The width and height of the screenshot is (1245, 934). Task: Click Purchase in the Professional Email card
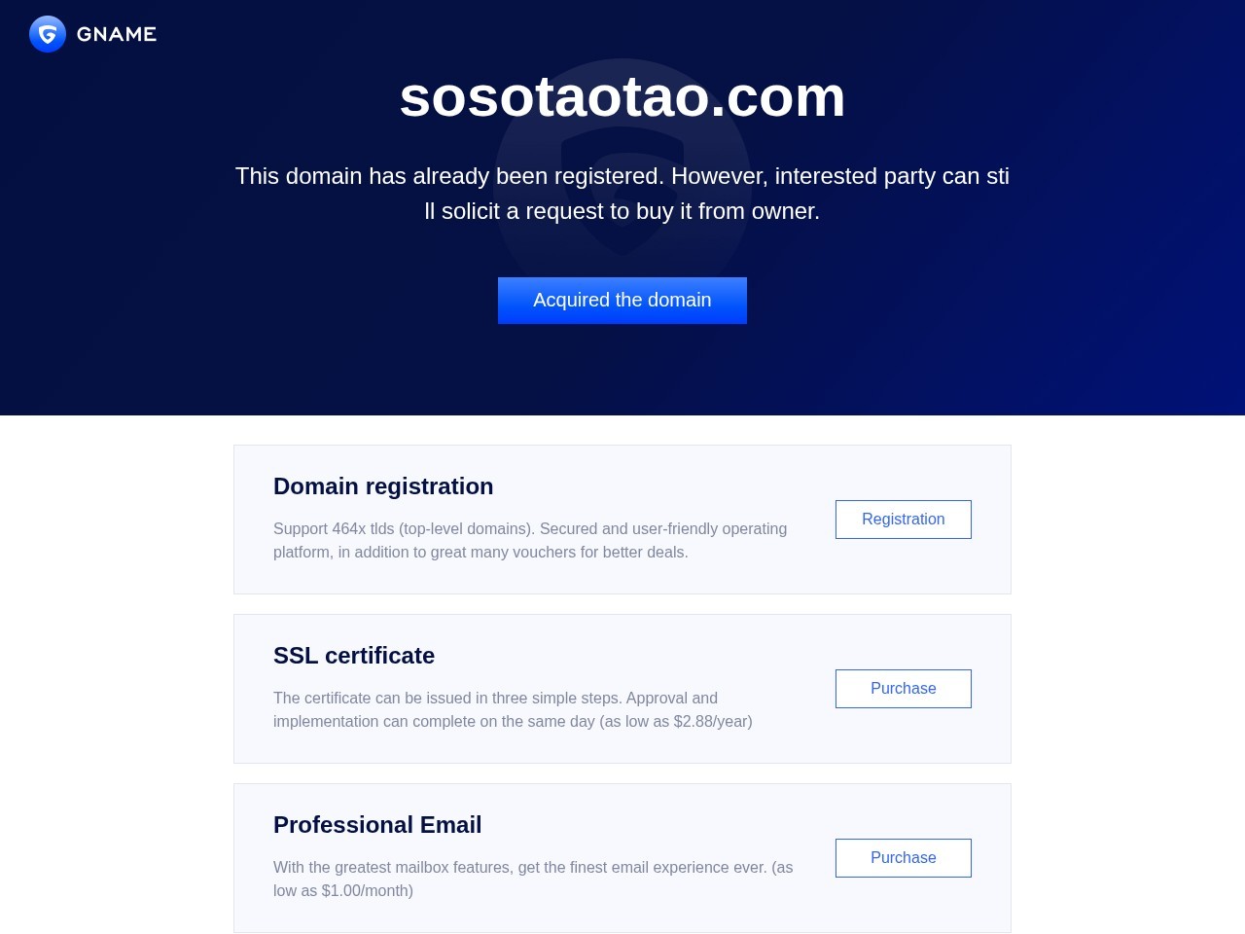point(904,858)
